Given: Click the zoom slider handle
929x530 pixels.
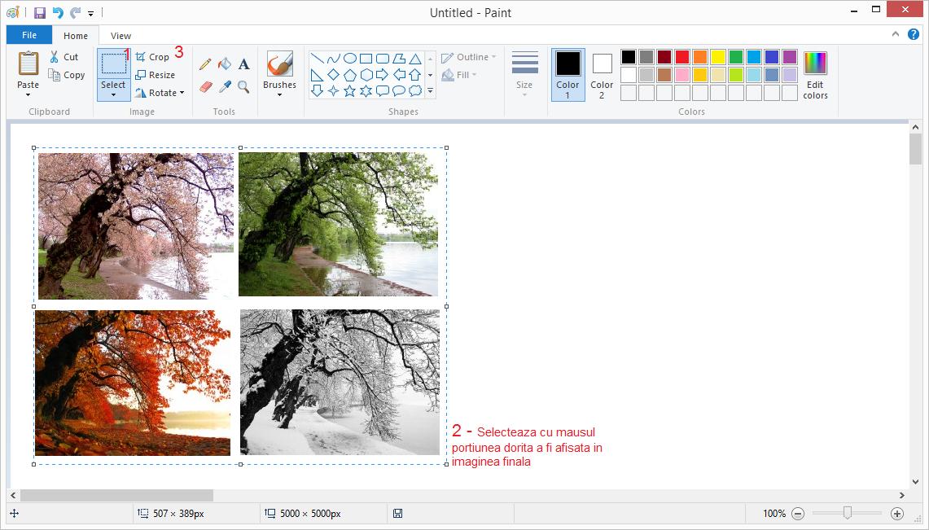Looking at the screenshot, I should 848,513.
